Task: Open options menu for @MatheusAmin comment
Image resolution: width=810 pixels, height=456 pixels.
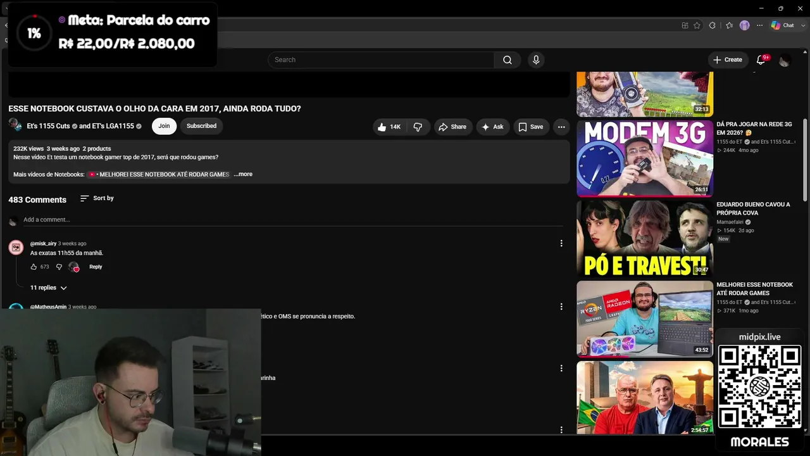Action: point(561,307)
